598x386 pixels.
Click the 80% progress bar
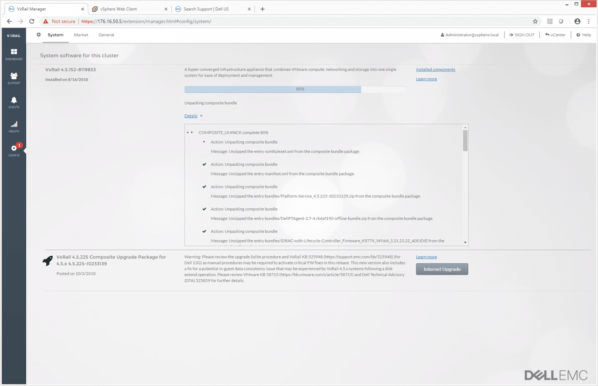click(x=295, y=89)
